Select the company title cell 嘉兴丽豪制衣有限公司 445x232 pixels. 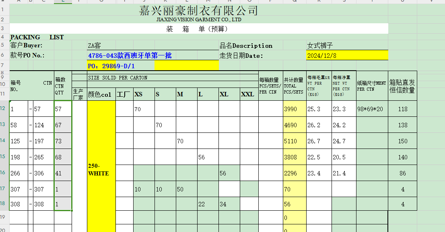point(198,10)
